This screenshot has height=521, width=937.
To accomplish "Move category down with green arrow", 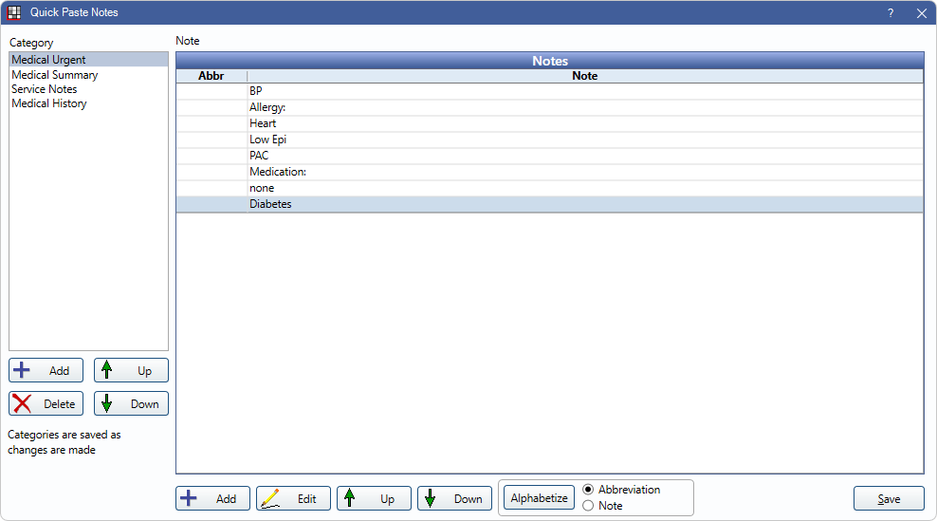I will click(107, 403).
